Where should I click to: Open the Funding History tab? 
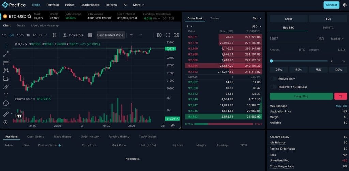tap(119, 137)
